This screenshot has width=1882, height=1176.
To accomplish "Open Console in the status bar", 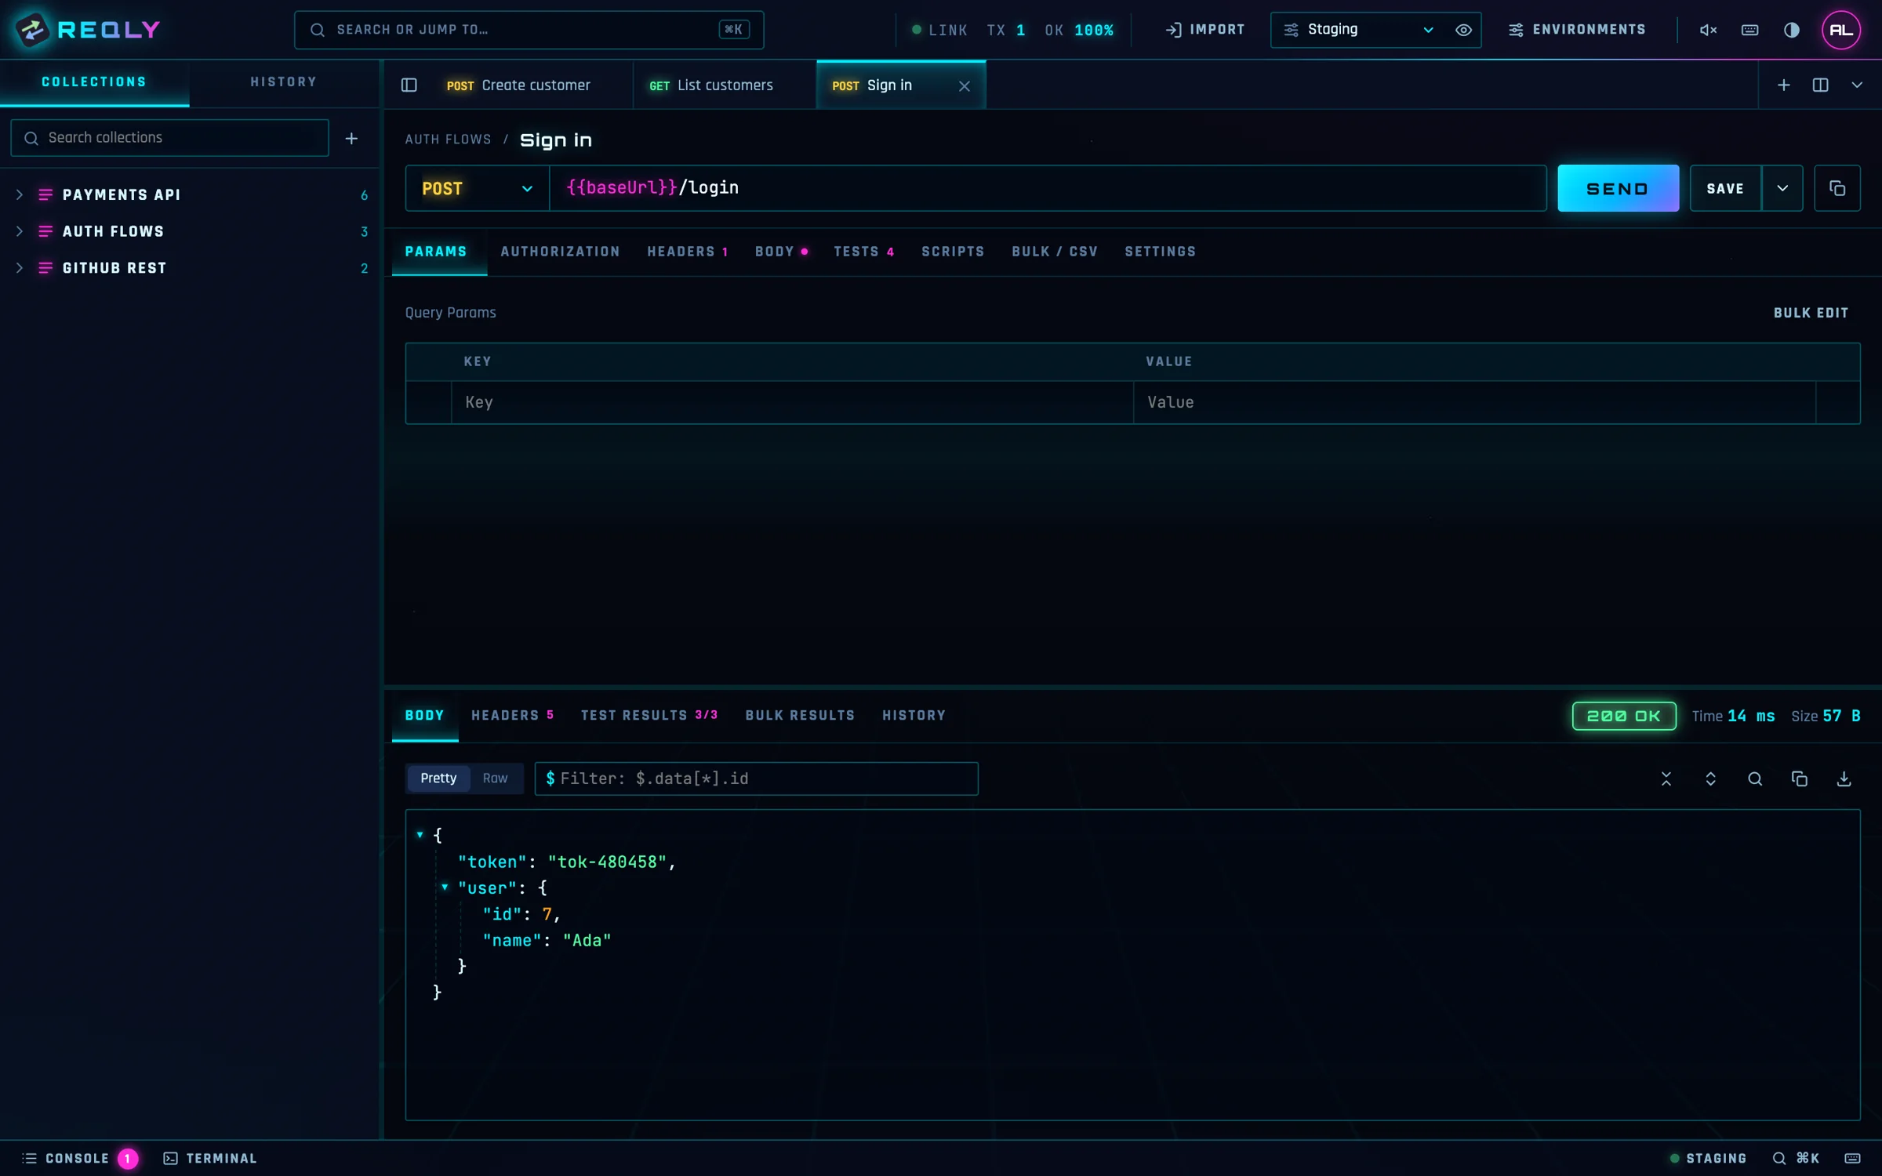I will point(79,1158).
